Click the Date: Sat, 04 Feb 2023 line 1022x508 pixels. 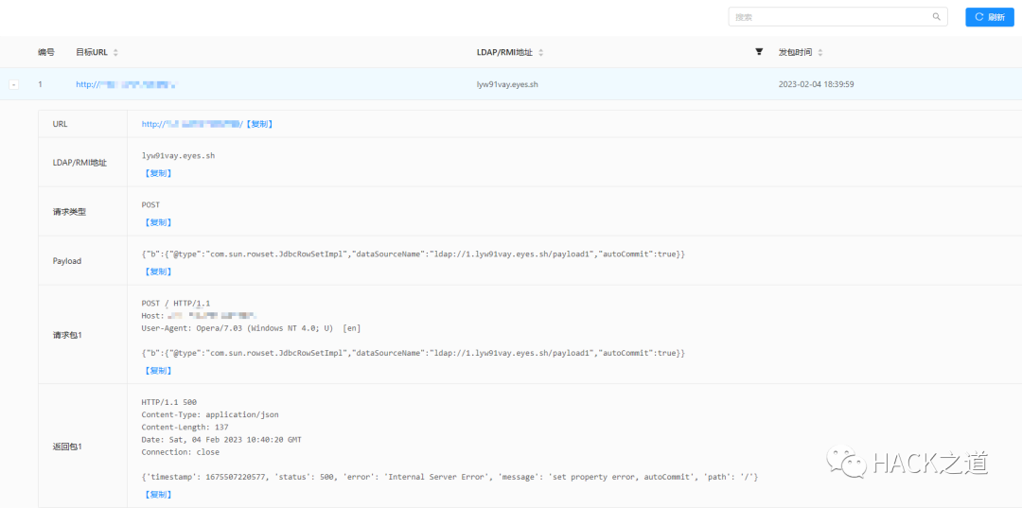[221, 440]
